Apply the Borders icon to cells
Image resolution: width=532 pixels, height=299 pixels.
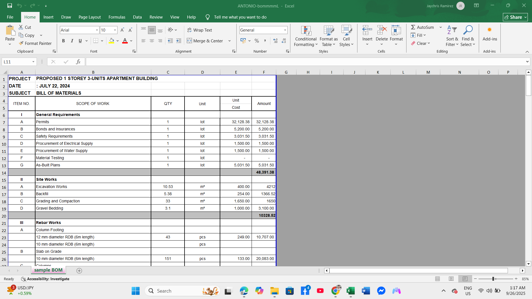[96, 41]
